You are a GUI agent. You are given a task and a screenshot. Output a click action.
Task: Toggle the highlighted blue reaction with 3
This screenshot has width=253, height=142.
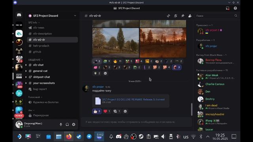point(177,67)
